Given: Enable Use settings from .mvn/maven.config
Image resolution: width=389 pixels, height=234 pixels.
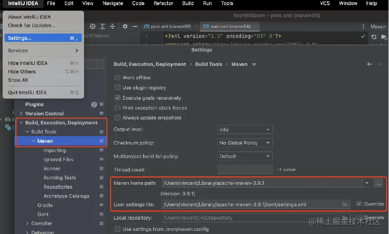Looking at the screenshot, I should point(117,229).
